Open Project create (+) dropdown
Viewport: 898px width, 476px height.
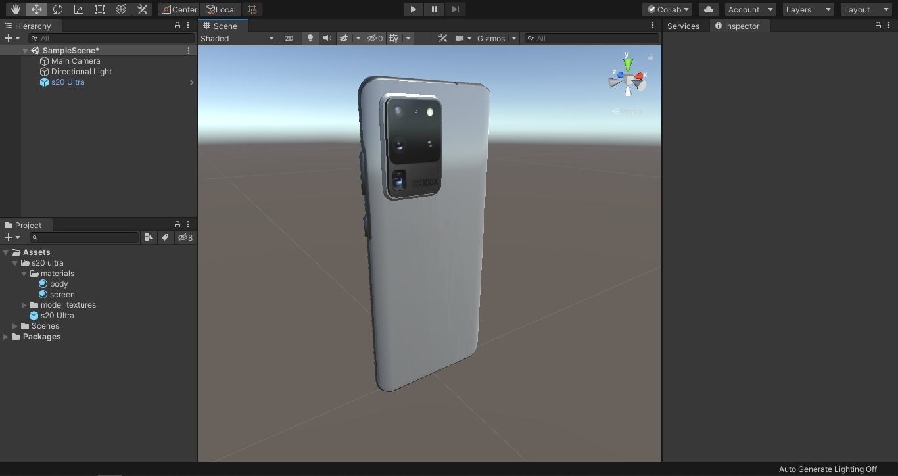(12, 237)
